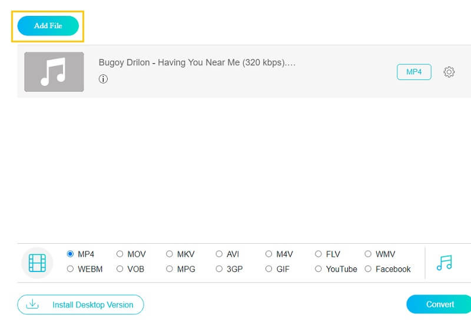Viewport: 471px width, 328px height.
Task: Choose FLV as the output format
Action: 319,254
